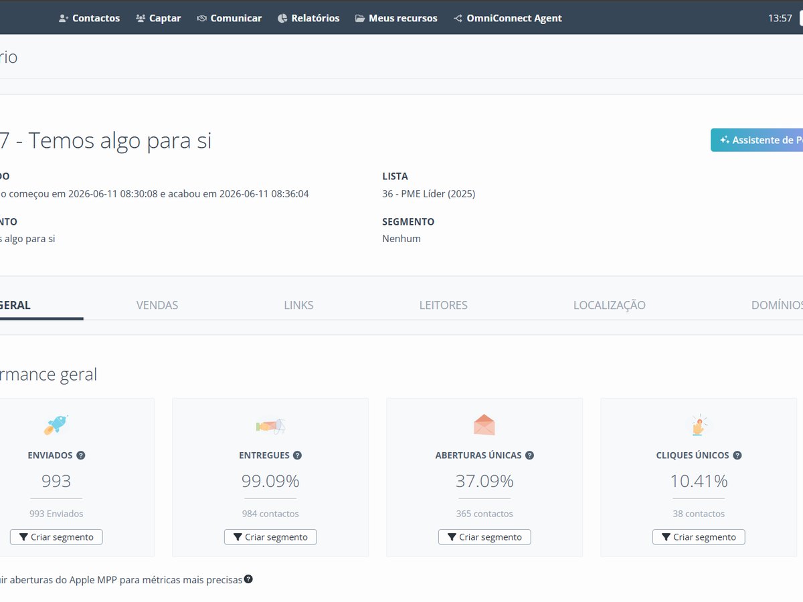Open the Relatórios menu

(308, 18)
